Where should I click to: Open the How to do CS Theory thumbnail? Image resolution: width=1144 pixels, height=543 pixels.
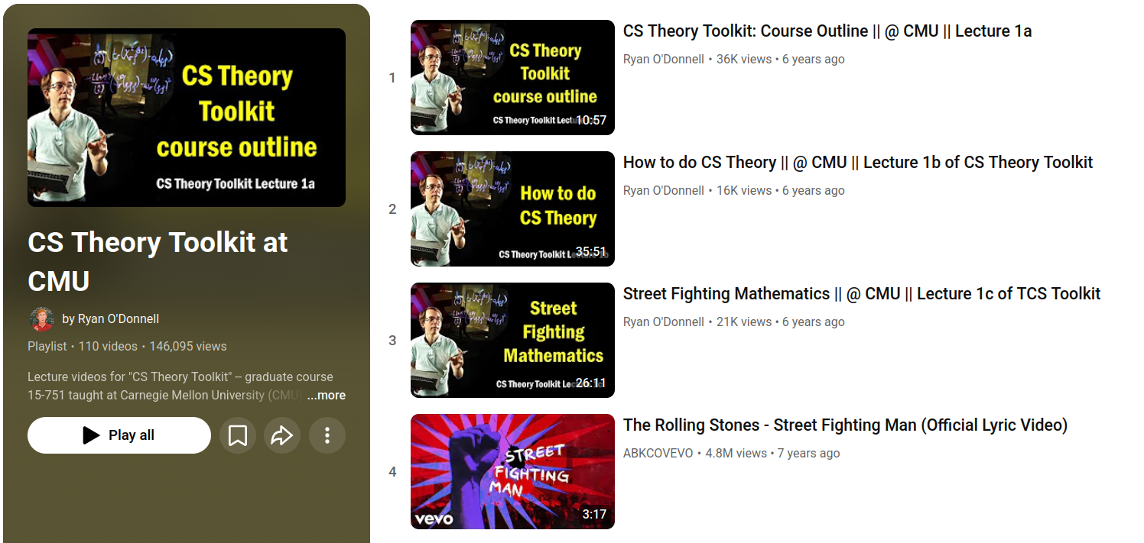pyautogui.click(x=512, y=209)
